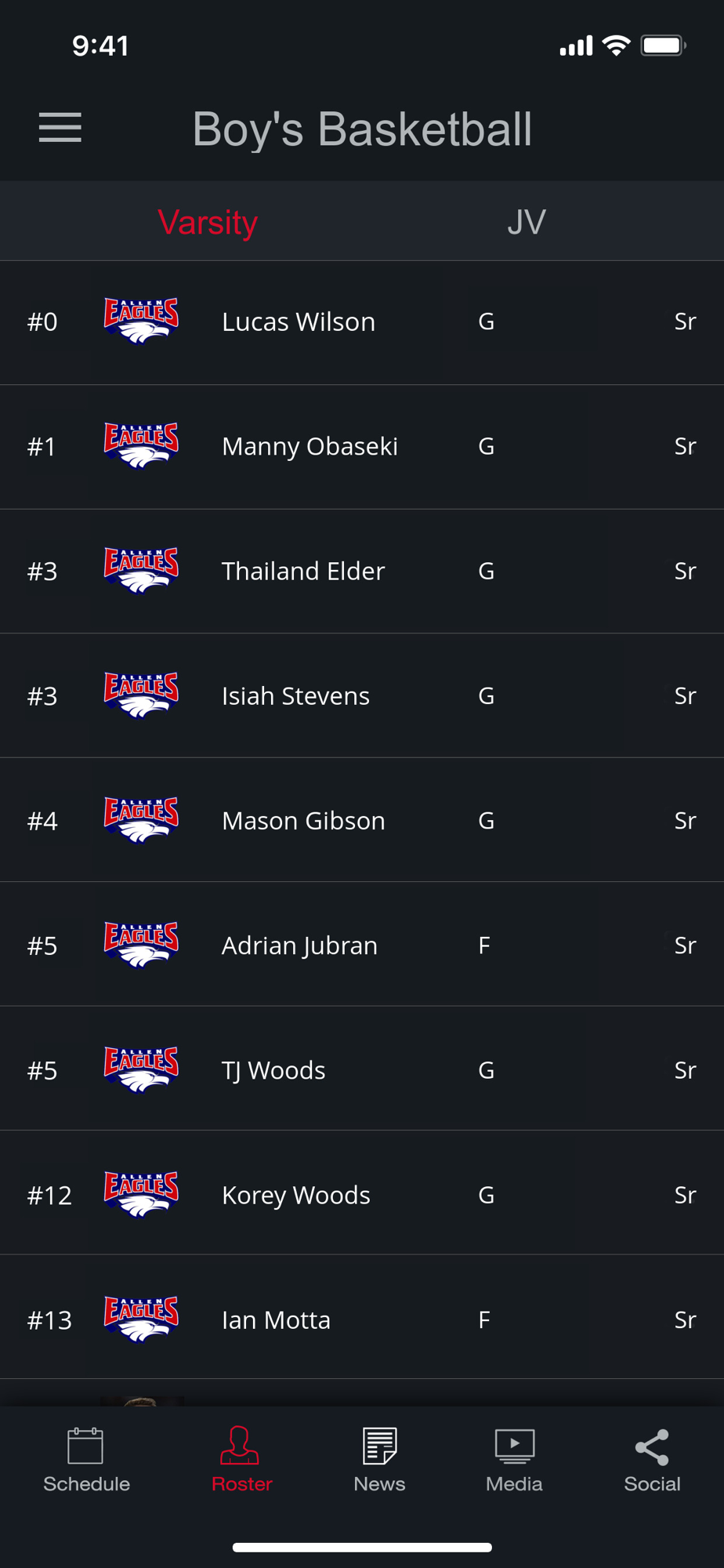Open the hamburger menu
This screenshot has width=724, height=1568.
tap(60, 128)
